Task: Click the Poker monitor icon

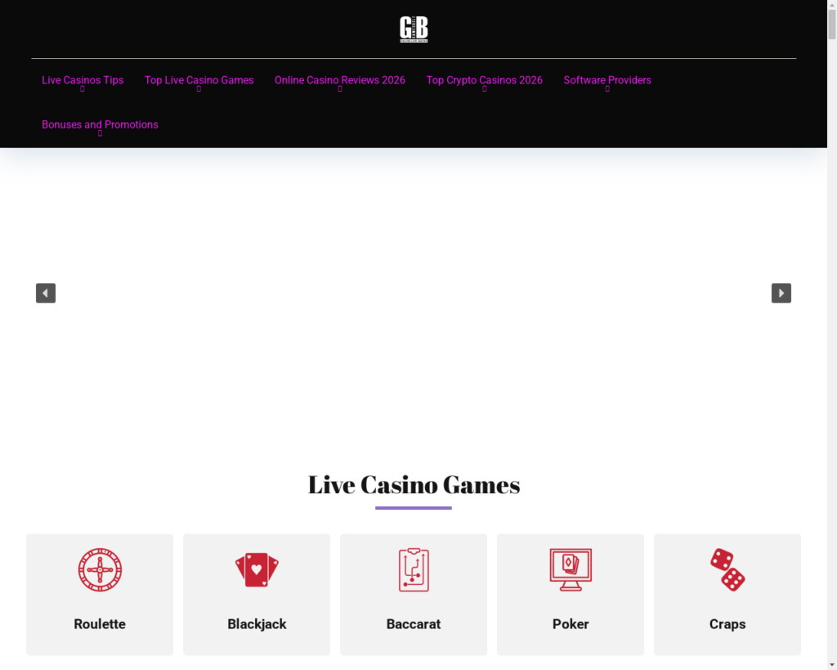Action: point(571,569)
